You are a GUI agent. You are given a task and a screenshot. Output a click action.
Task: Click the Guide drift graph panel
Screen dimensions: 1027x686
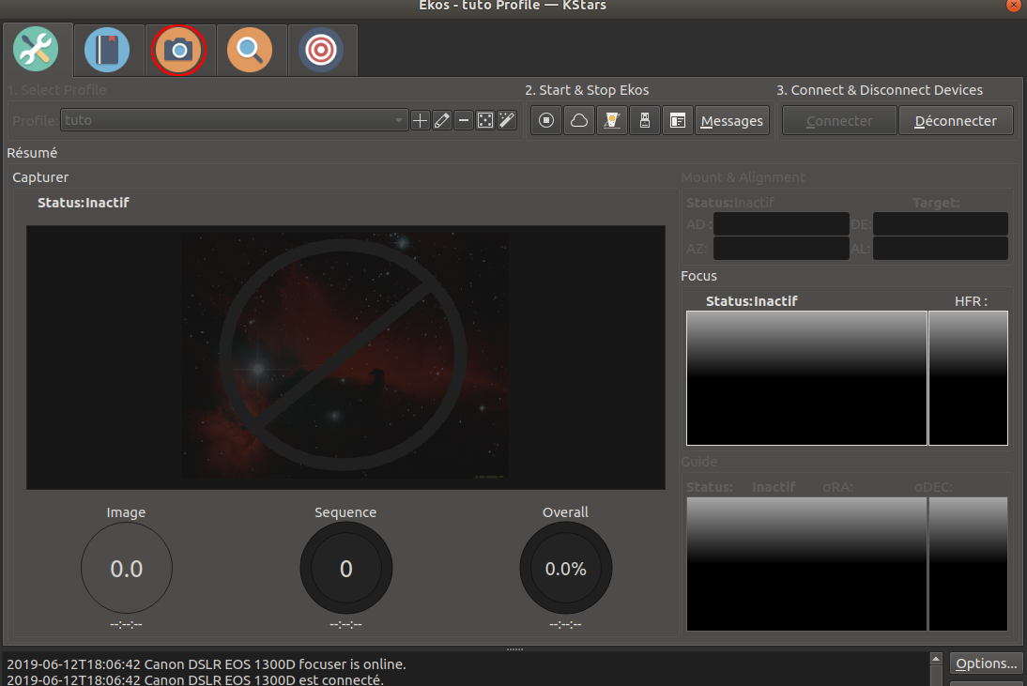coord(806,564)
